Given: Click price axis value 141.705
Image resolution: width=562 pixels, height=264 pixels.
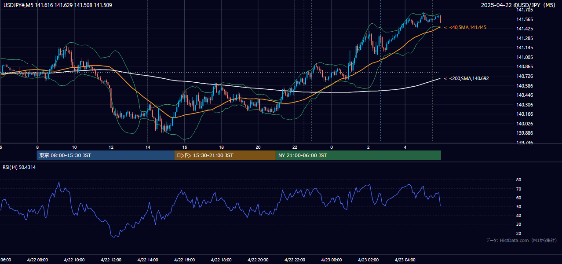Looking at the screenshot, I should (524, 10).
